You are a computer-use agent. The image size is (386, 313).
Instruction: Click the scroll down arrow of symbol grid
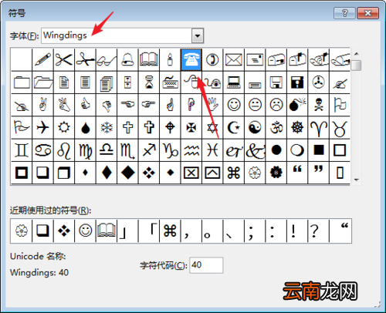coord(357,180)
